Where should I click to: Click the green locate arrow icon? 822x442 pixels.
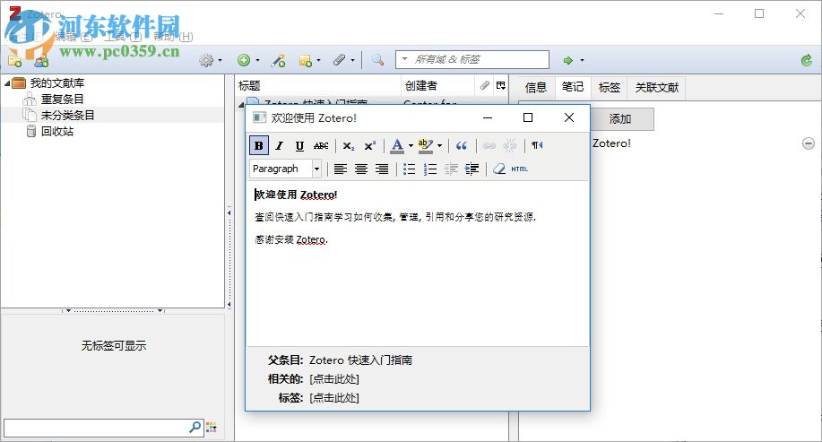tap(567, 60)
